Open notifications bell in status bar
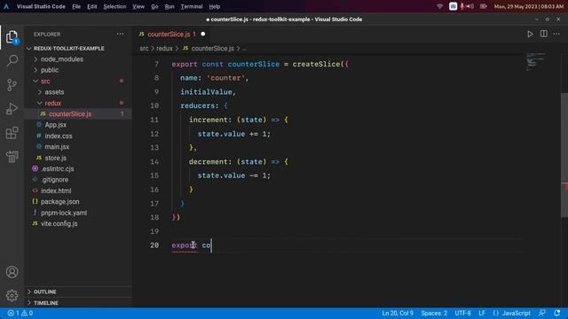Viewport: 568px width, 319px height. (557, 313)
